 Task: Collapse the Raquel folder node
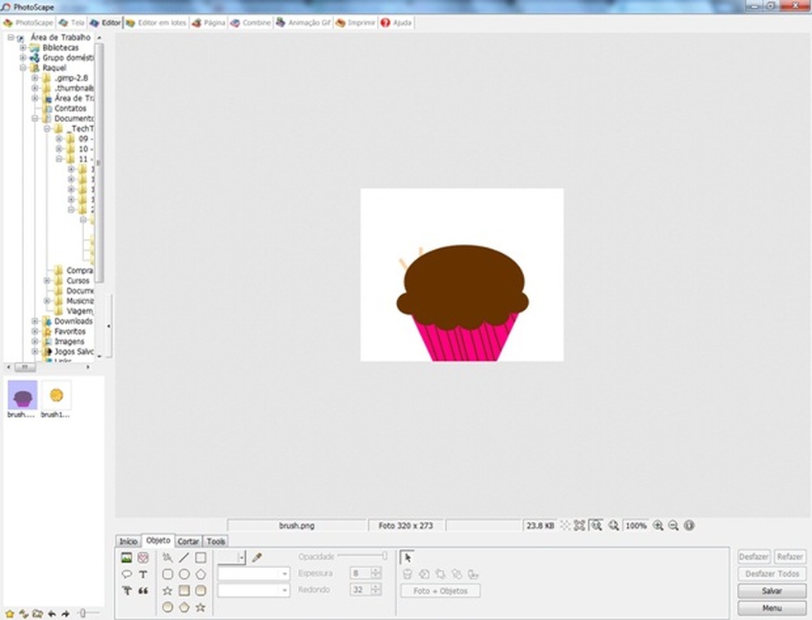point(23,68)
